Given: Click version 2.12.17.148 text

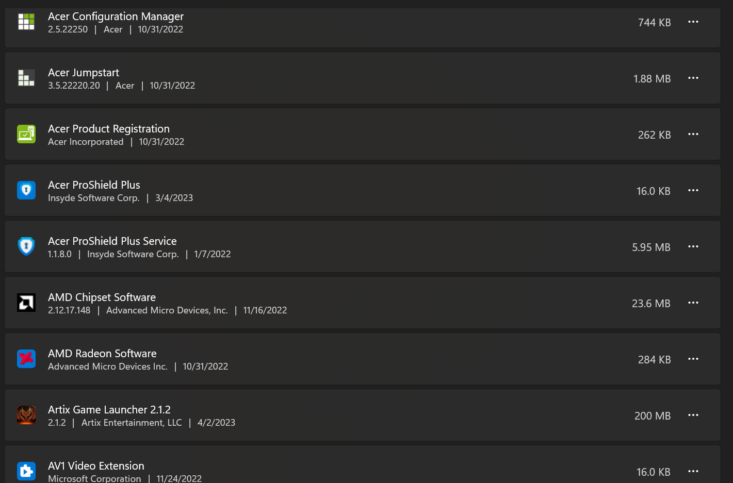Looking at the screenshot, I should pos(69,310).
